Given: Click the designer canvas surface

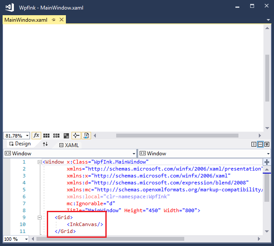Looking at the screenshot, I should tap(133, 78).
